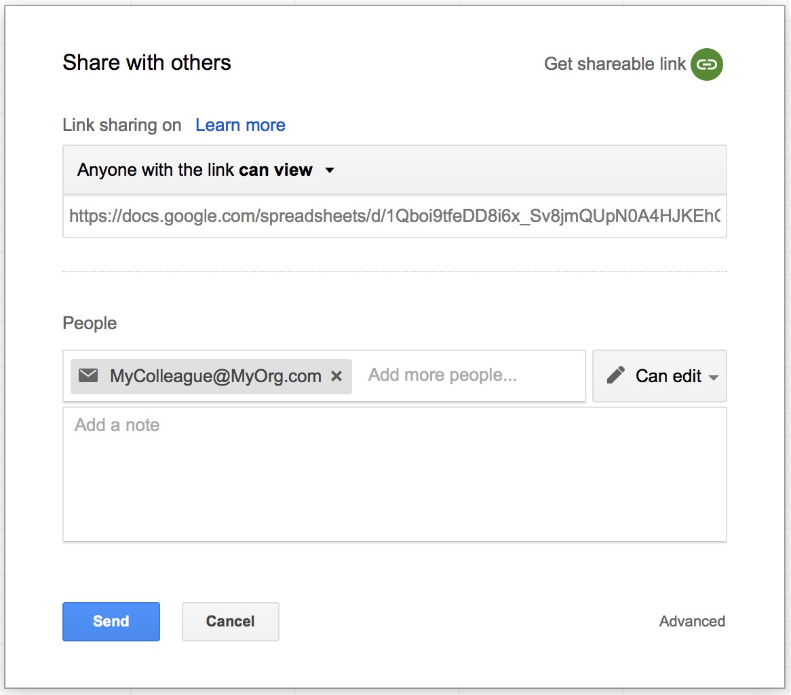Viewport: 791px width, 695px height.
Task: Expand the link permission caret after 'can view'
Action: (330, 170)
